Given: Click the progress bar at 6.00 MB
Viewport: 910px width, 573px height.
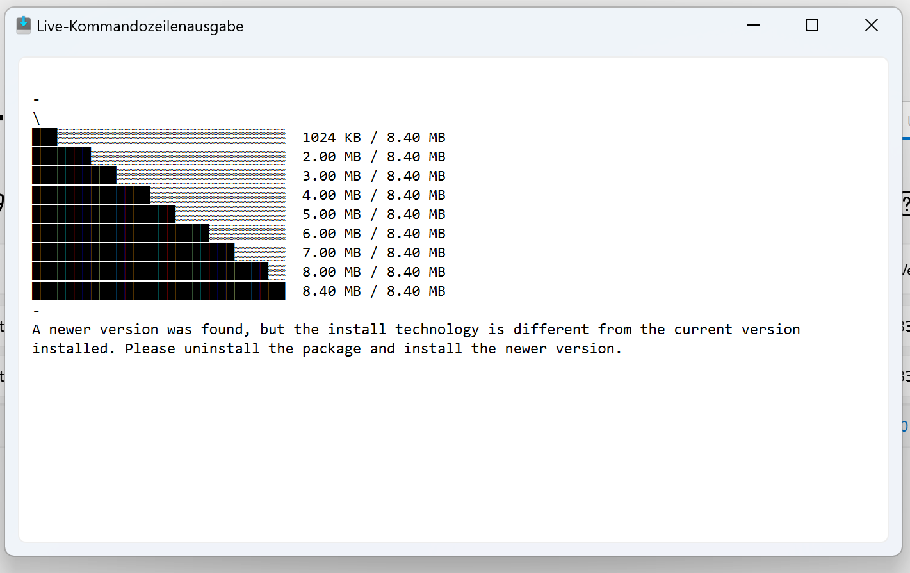Looking at the screenshot, I should [159, 233].
